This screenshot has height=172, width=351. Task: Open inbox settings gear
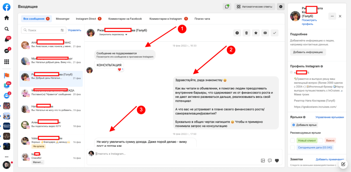coord(281,7)
